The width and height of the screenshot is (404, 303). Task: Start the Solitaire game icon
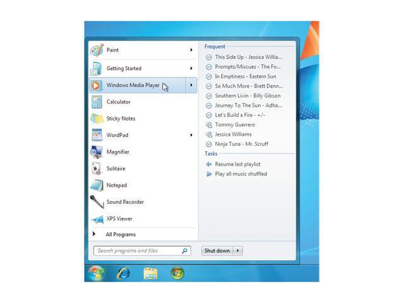(x=97, y=169)
